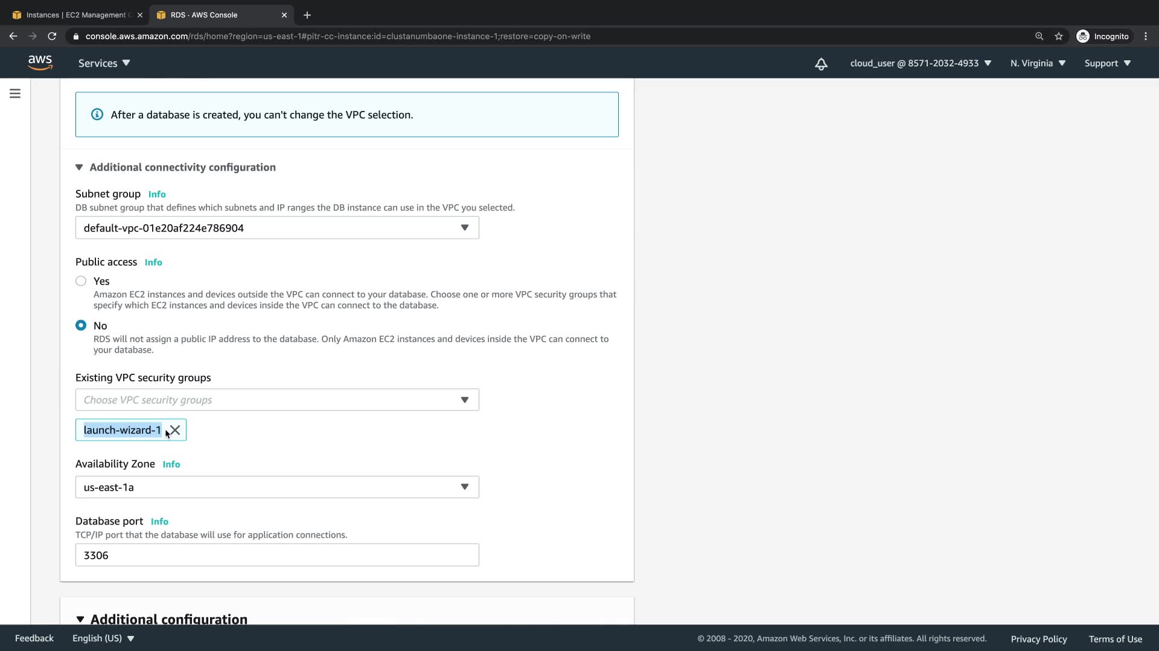This screenshot has height=651, width=1159.
Task: Click the browser zoom magnifier icon
Action: click(1039, 36)
